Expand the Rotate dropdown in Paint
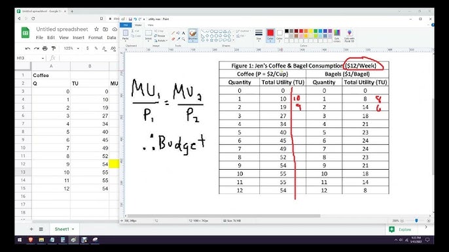 coord(161,40)
